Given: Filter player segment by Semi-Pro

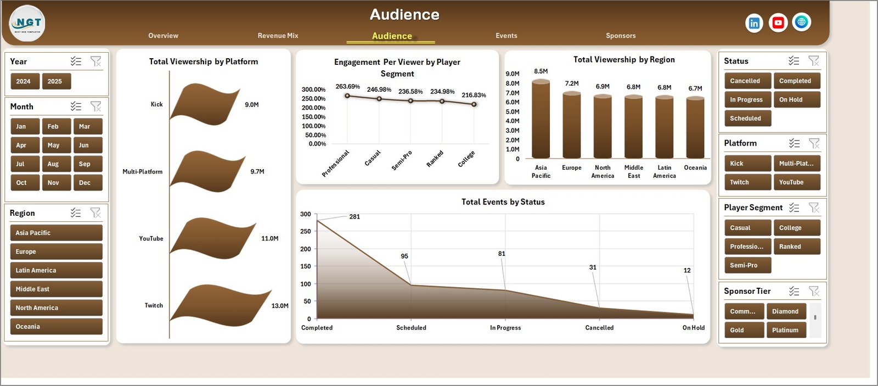Looking at the screenshot, I should pyautogui.click(x=747, y=265).
